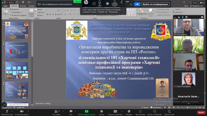
Task: Click Общий доступ share button
Action: 196,6
